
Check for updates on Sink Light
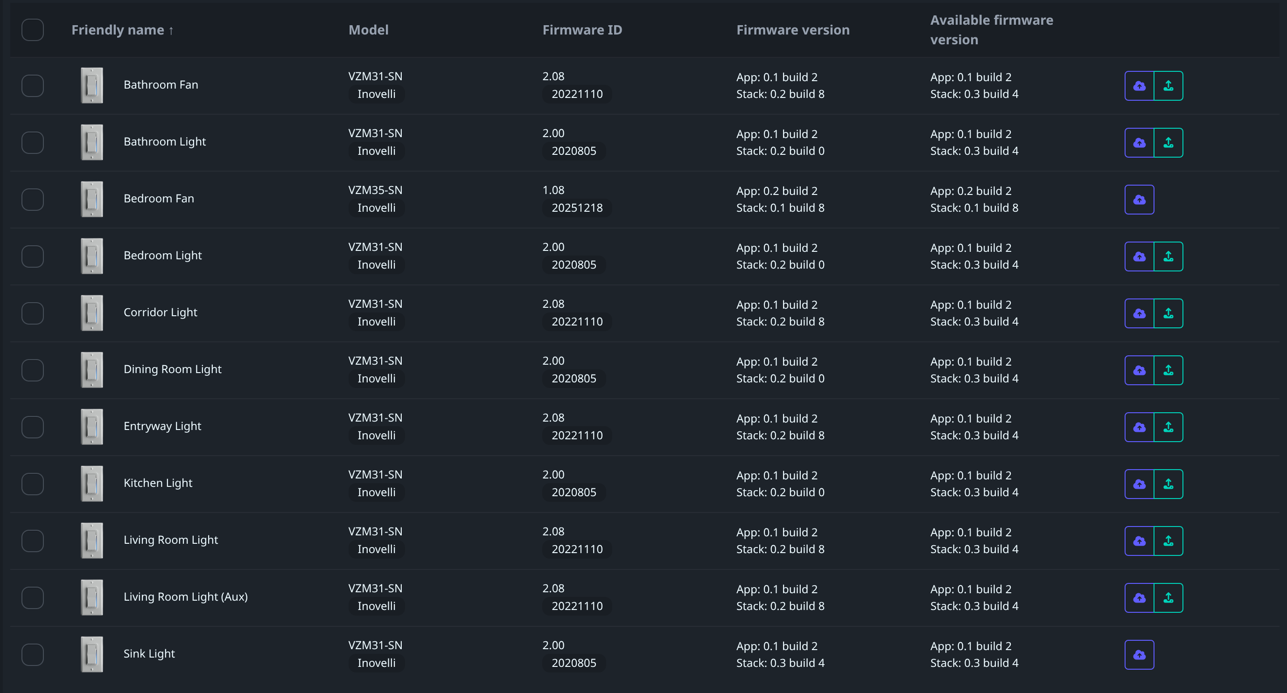pyautogui.click(x=1139, y=655)
